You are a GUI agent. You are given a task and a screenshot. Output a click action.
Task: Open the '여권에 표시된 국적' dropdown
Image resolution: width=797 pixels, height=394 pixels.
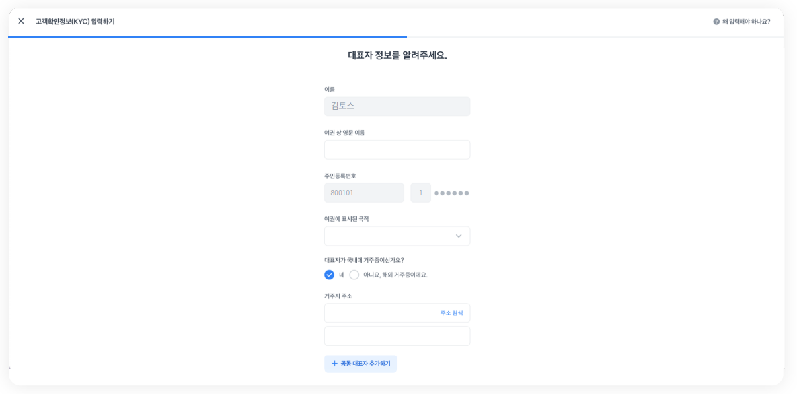pyautogui.click(x=390, y=236)
